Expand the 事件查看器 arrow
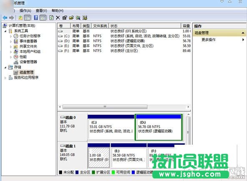The image size is (247, 181). click(11, 42)
